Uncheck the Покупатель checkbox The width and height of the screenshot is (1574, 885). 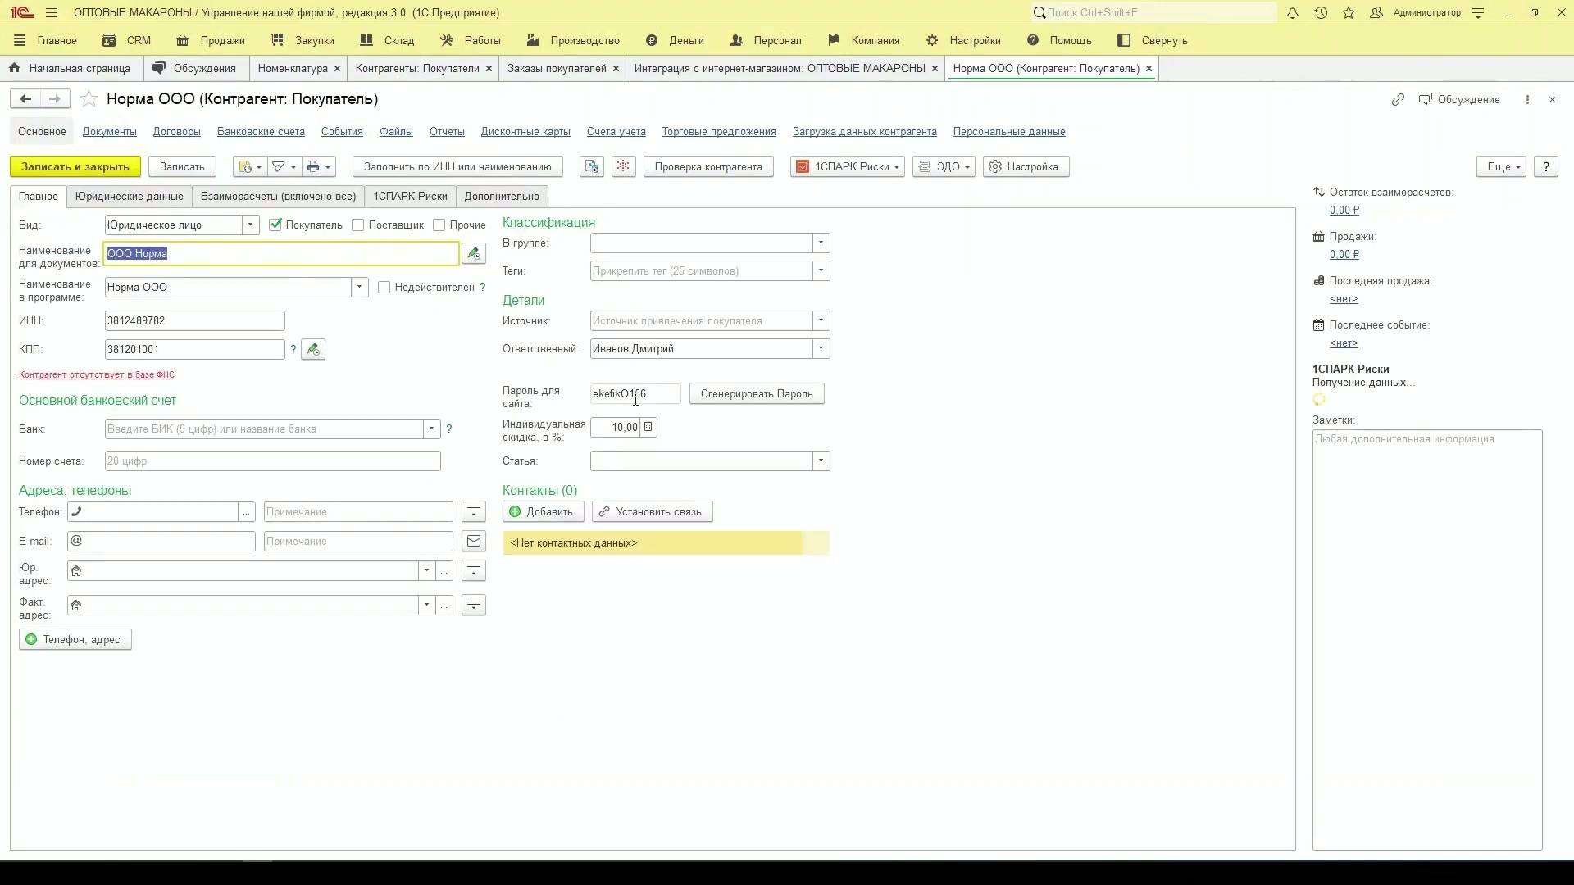pyautogui.click(x=275, y=225)
